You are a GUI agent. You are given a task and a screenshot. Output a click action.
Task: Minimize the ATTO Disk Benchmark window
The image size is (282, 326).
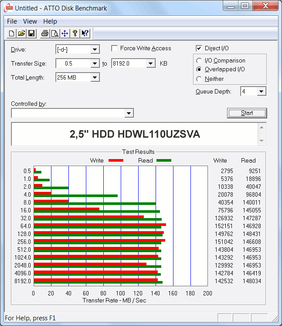(x=231, y=6)
